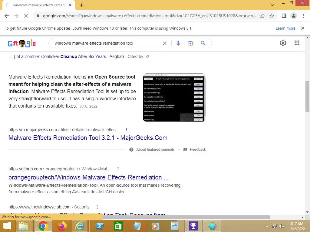Show hidden system tray icons
Viewport: 310px width, 232px height.
coord(267,226)
